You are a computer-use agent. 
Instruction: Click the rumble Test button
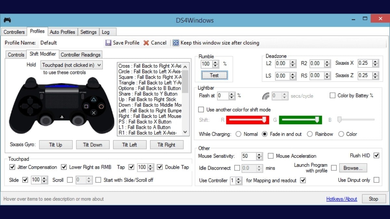[214, 75]
